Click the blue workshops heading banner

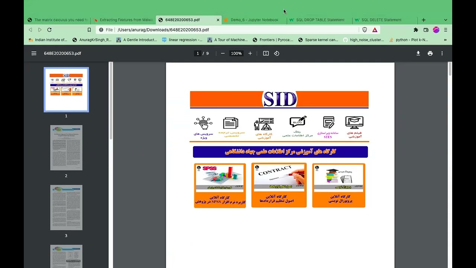[280, 151]
